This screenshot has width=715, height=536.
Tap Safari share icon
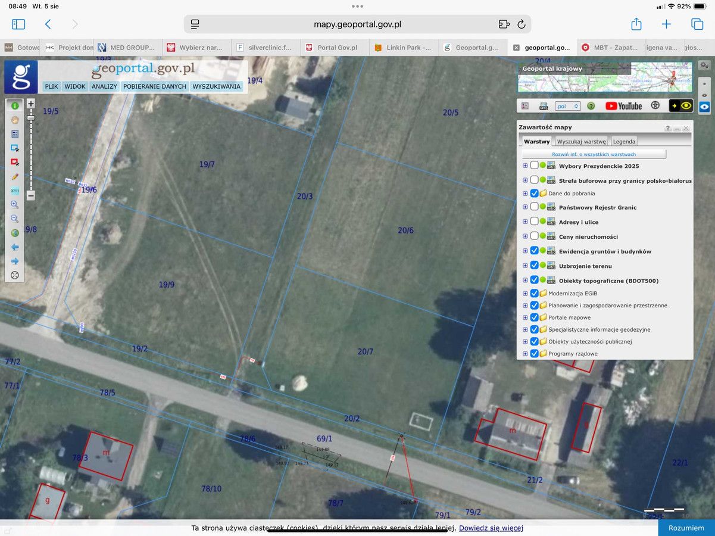(636, 24)
